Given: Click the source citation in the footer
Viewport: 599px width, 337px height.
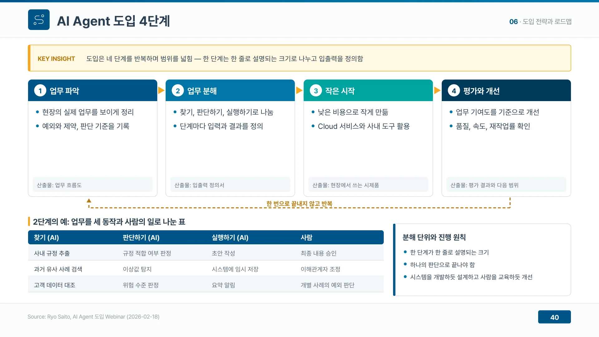Looking at the screenshot, I should (93, 317).
